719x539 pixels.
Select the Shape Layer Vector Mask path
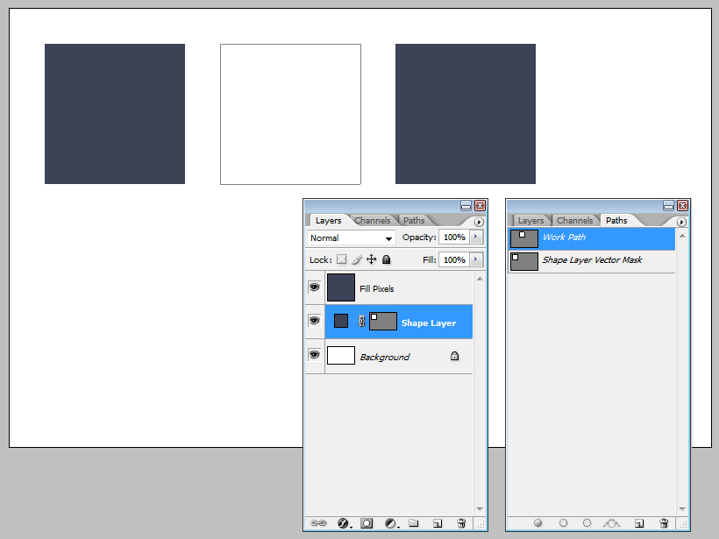click(x=592, y=261)
